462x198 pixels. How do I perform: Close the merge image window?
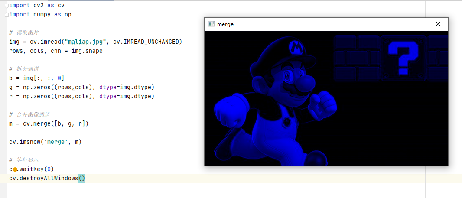coord(438,24)
